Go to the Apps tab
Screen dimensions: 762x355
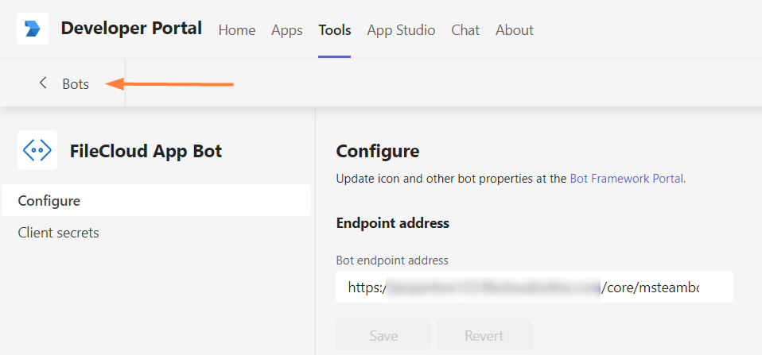[x=287, y=30]
